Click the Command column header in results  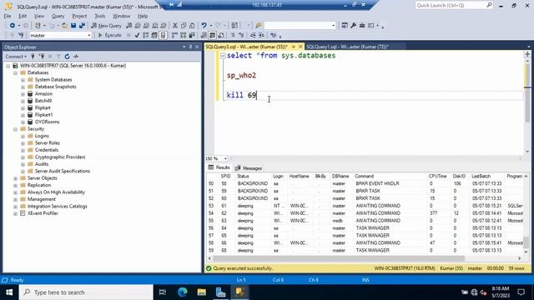tap(364, 176)
